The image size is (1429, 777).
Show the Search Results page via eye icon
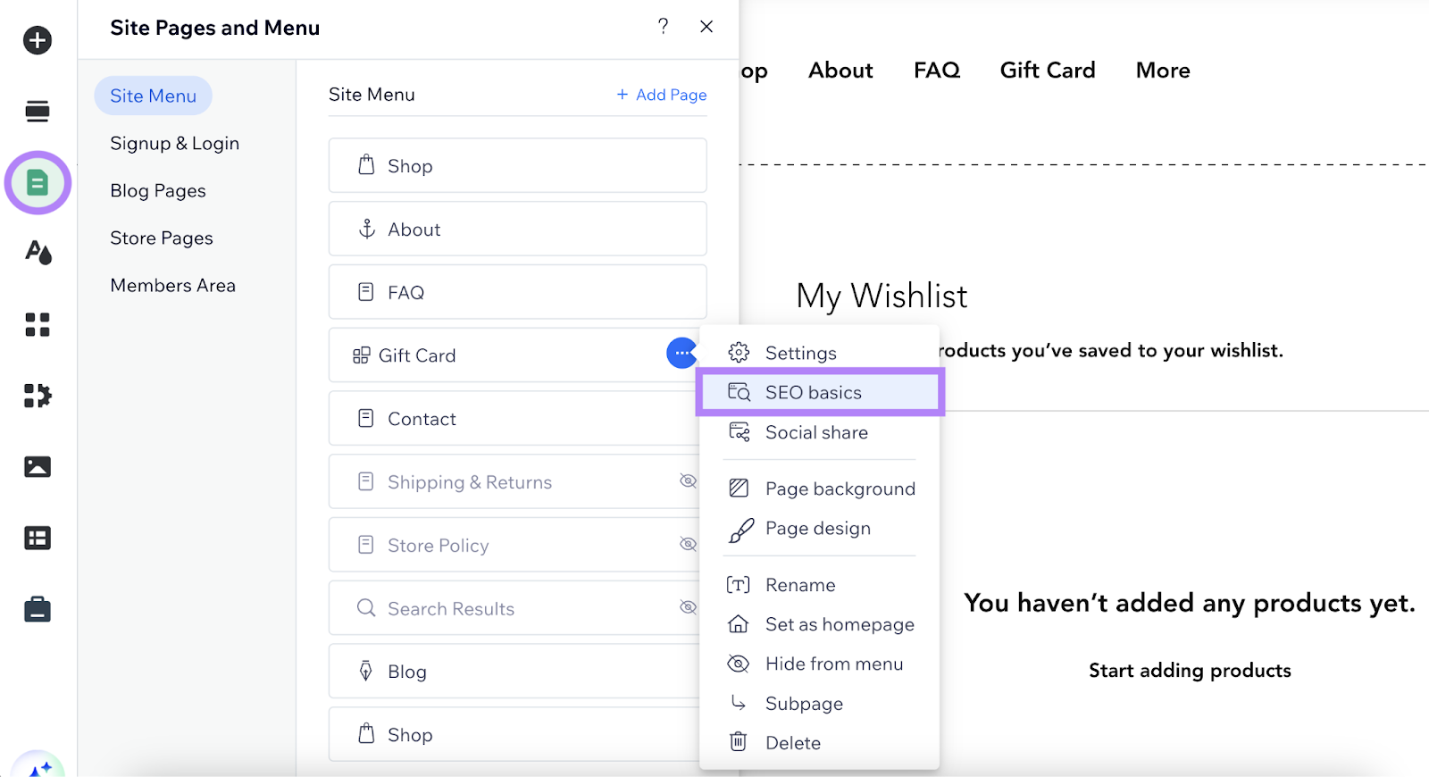pos(687,607)
